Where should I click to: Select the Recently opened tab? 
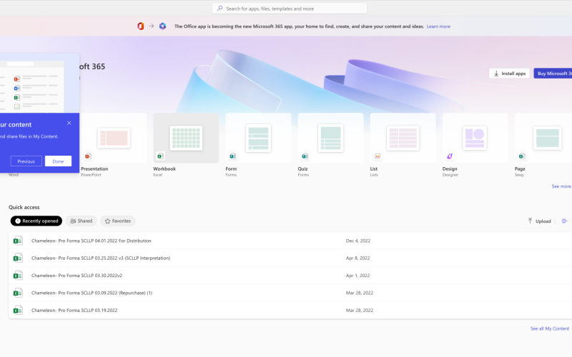click(36, 221)
